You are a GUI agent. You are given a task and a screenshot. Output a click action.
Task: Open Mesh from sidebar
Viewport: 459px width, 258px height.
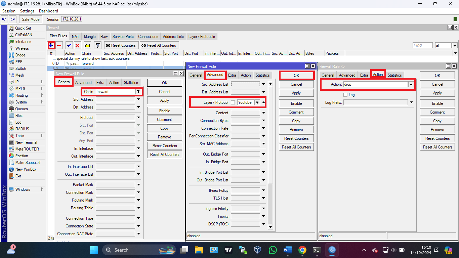tap(19, 75)
